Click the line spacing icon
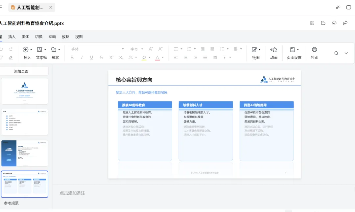355x212 pixels. (222, 49)
